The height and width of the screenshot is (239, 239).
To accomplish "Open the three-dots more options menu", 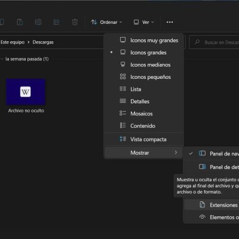I will (x=170, y=22).
